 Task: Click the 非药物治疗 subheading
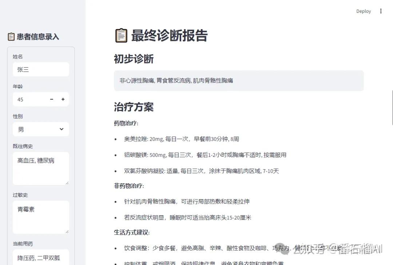click(x=129, y=186)
